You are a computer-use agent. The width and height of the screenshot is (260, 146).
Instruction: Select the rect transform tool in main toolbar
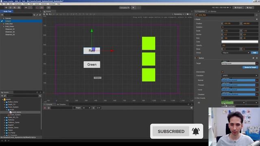pyautogui.click(x=19, y=8)
